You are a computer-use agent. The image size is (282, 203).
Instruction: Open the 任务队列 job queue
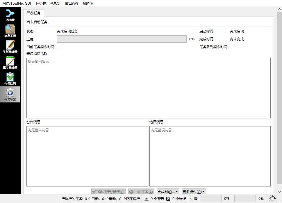(x=10, y=79)
